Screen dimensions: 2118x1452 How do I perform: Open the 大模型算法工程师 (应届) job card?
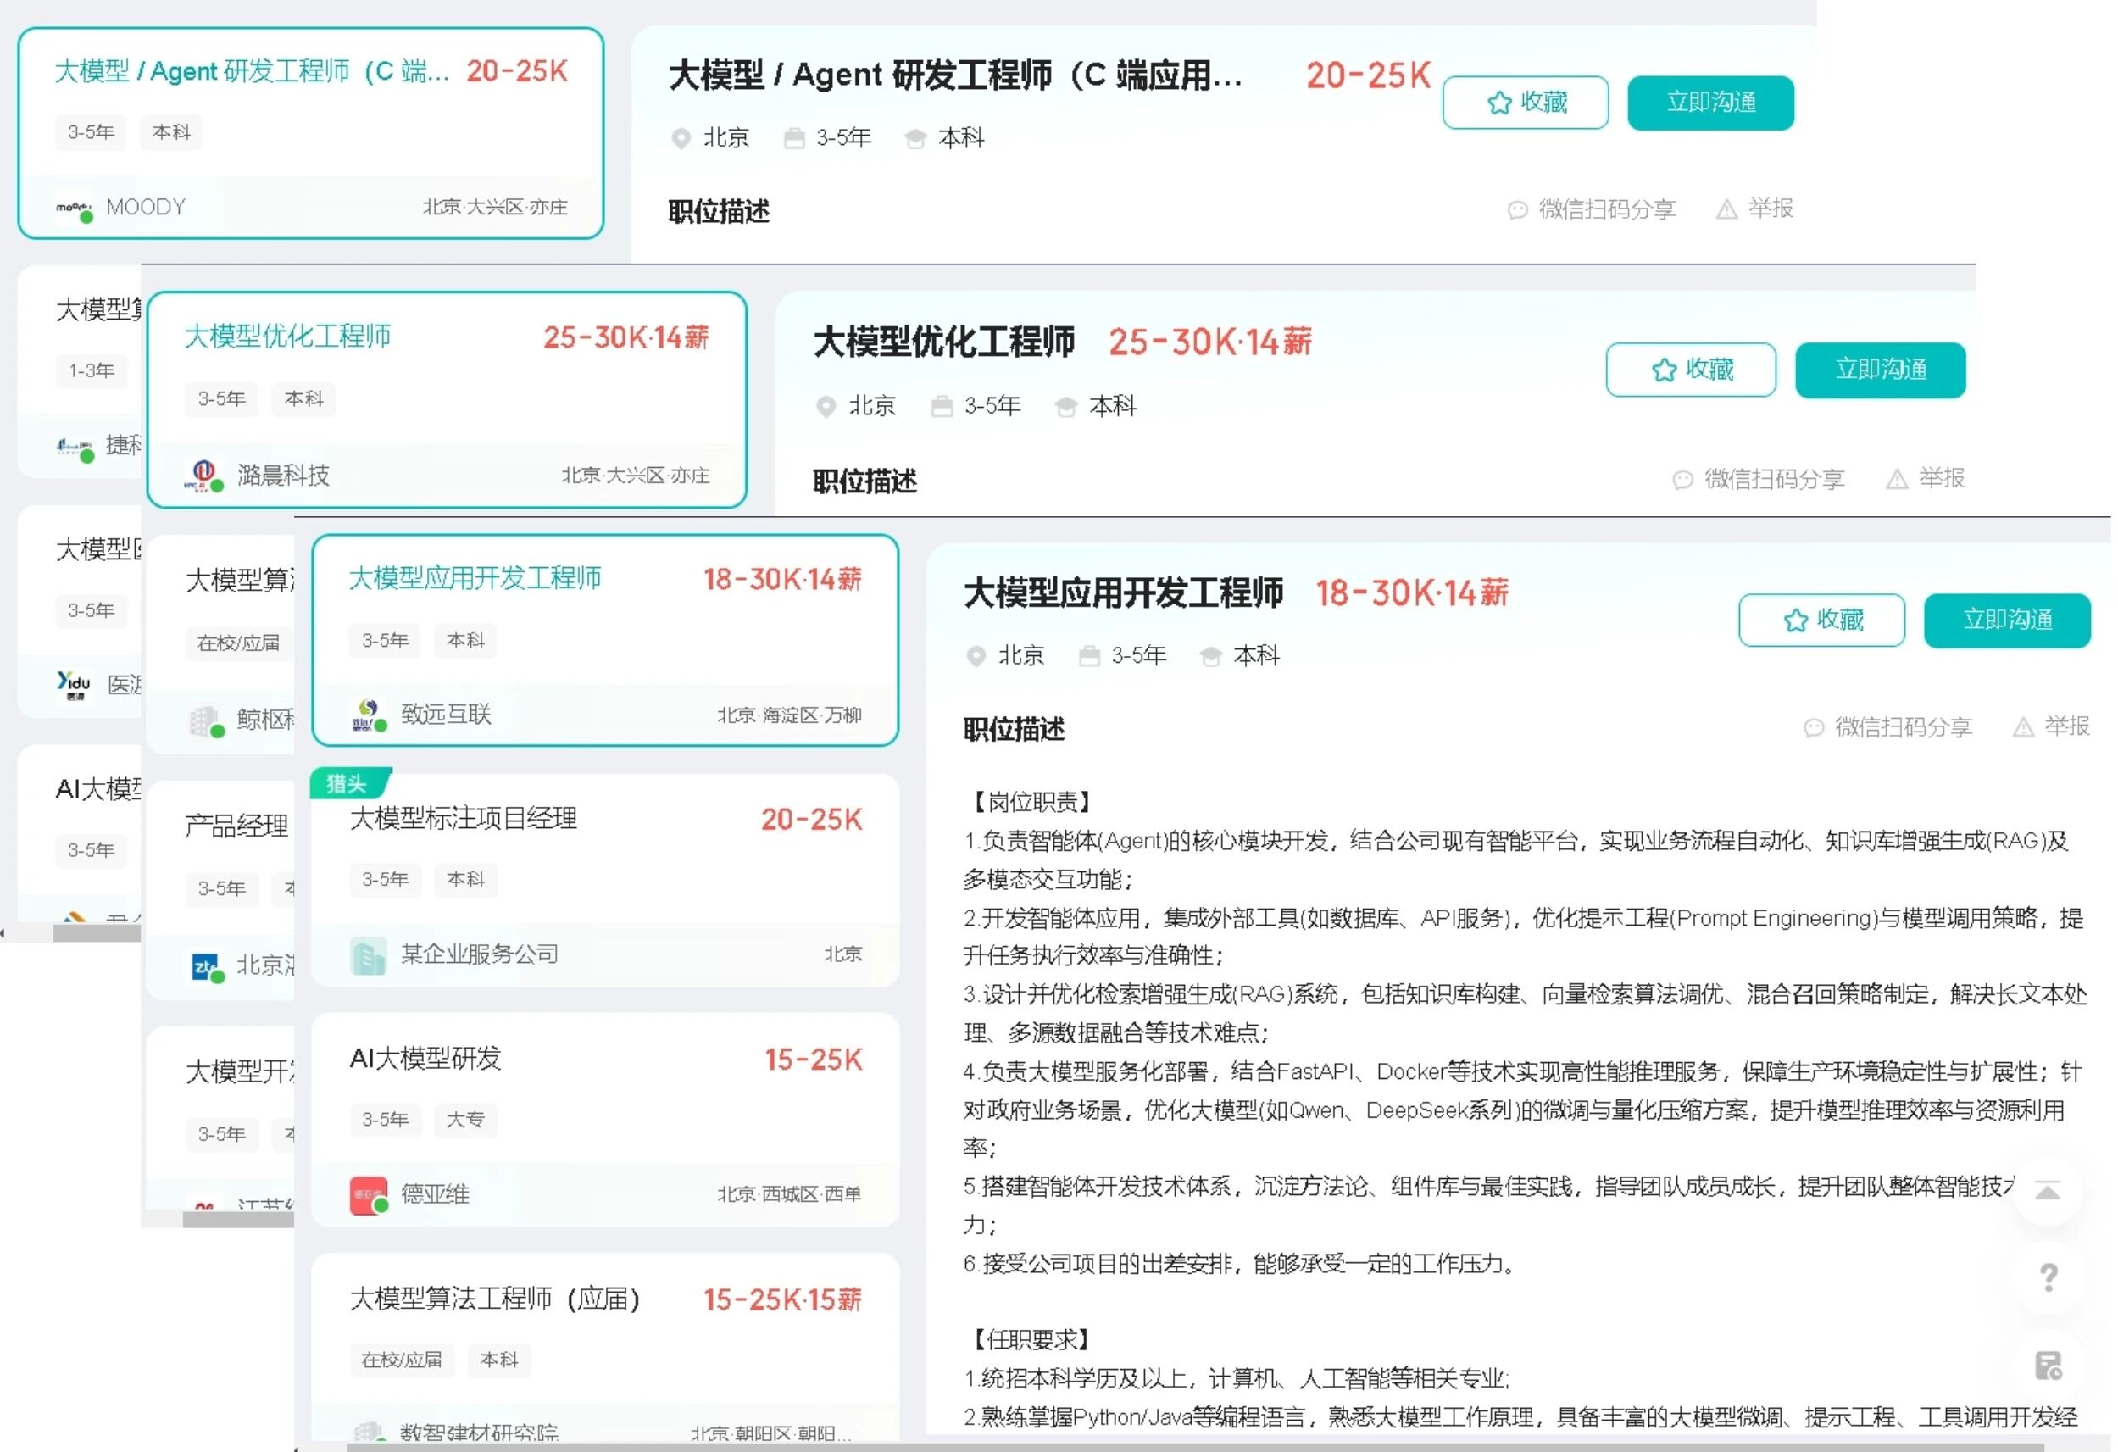(605, 1347)
